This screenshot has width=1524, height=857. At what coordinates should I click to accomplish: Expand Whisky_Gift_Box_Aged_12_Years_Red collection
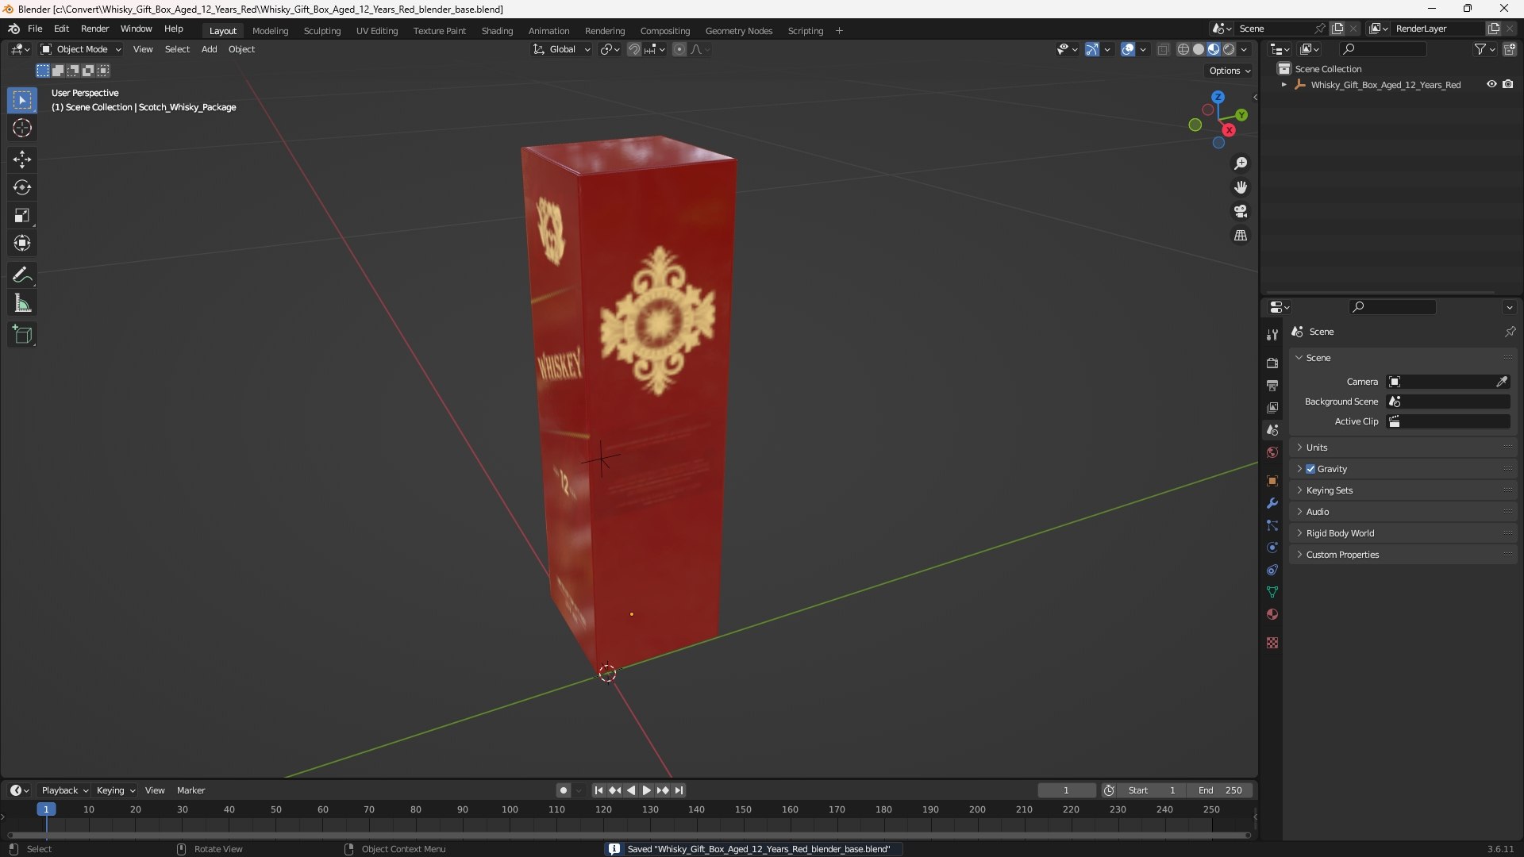(x=1283, y=84)
